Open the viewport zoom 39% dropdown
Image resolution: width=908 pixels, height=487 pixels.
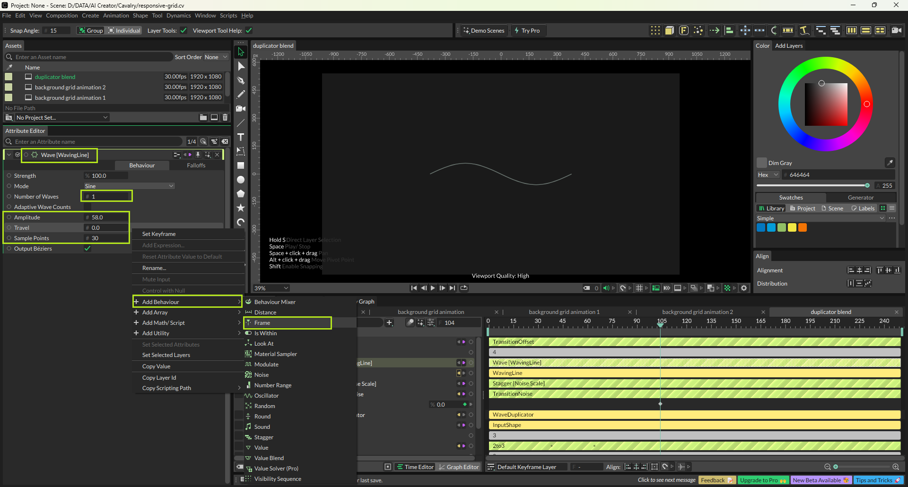[271, 288]
